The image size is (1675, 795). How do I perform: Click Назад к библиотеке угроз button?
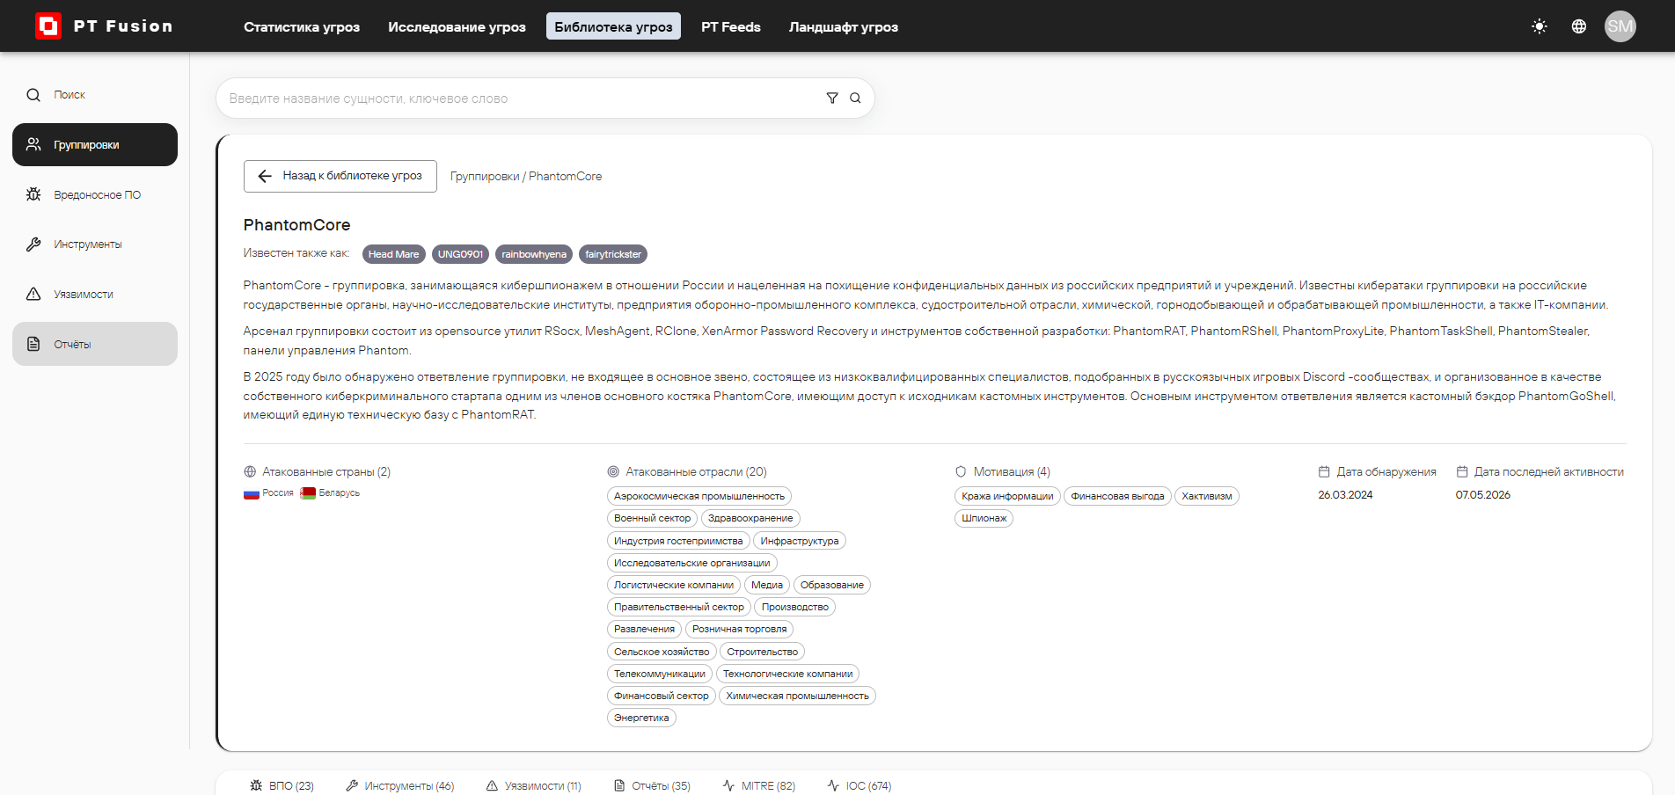pos(340,176)
